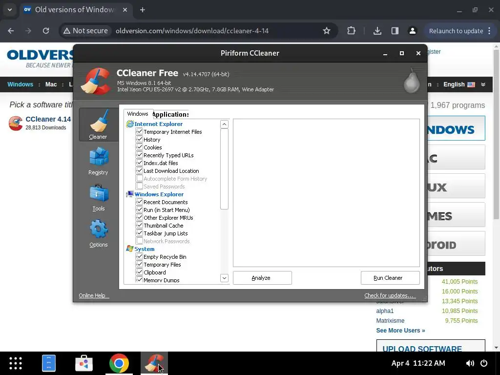Click Check for updates link
Image resolution: width=500 pixels, height=375 pixels.
tap(390, 295)
